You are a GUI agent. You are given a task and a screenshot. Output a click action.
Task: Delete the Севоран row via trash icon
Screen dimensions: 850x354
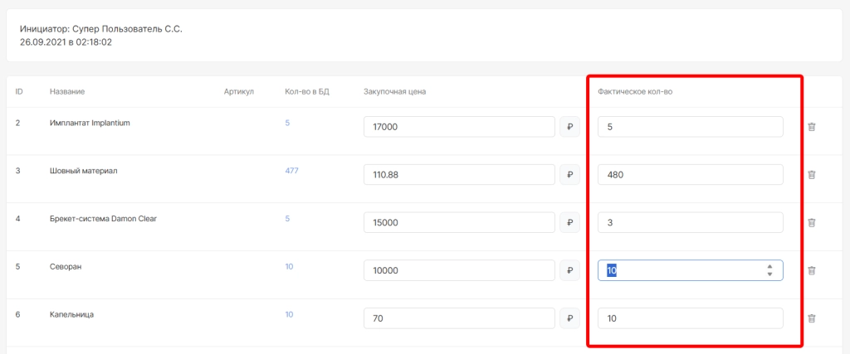click(x=812, y=271)
